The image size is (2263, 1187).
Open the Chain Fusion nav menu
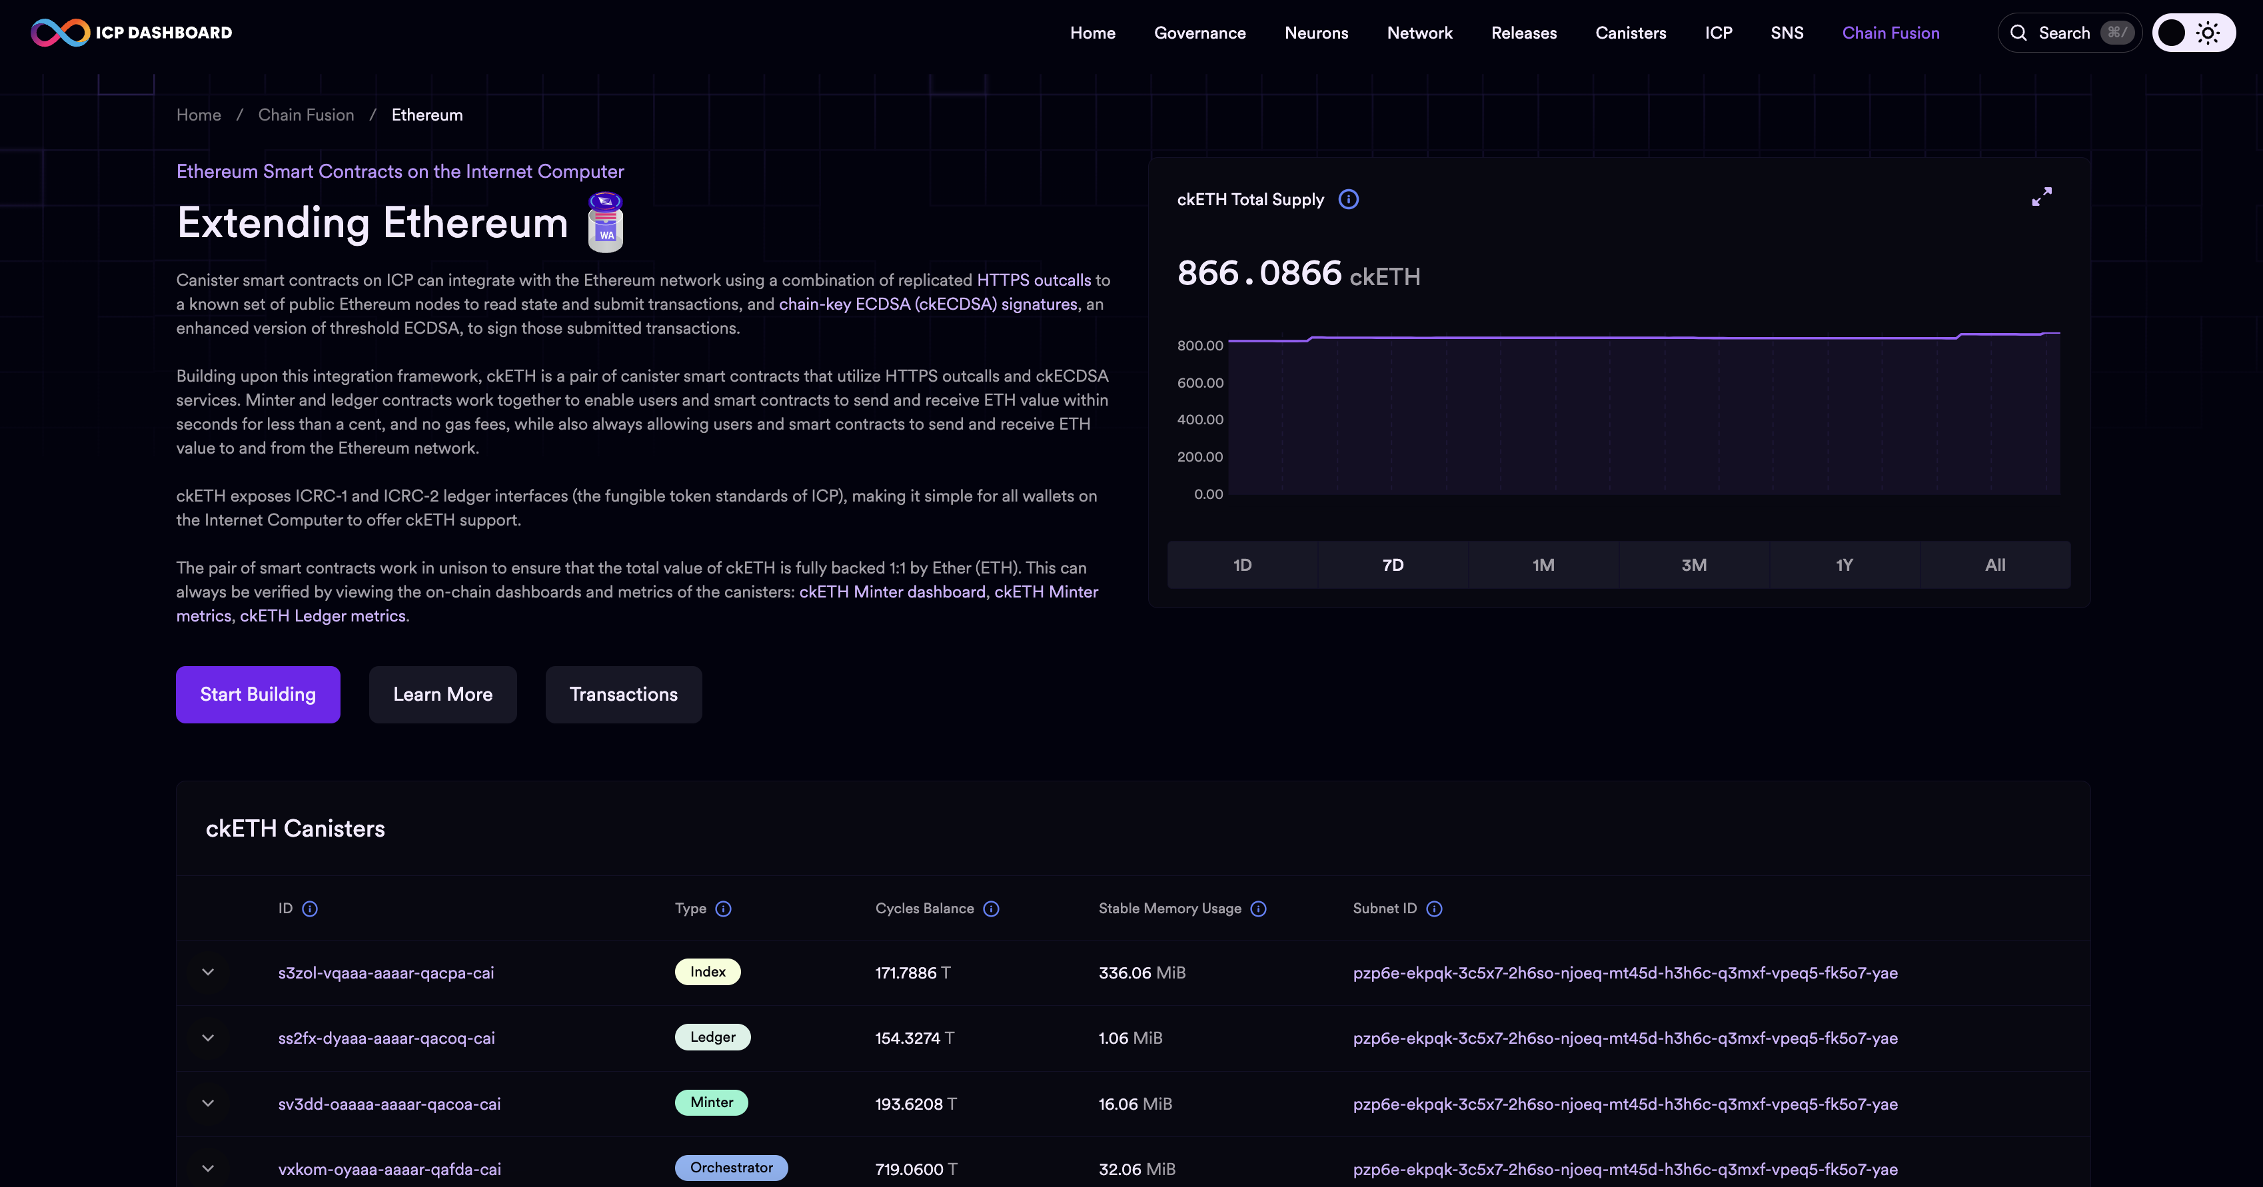[1890, 33]
